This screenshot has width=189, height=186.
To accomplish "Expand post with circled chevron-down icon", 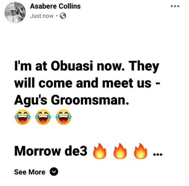I will click(54, 172).
